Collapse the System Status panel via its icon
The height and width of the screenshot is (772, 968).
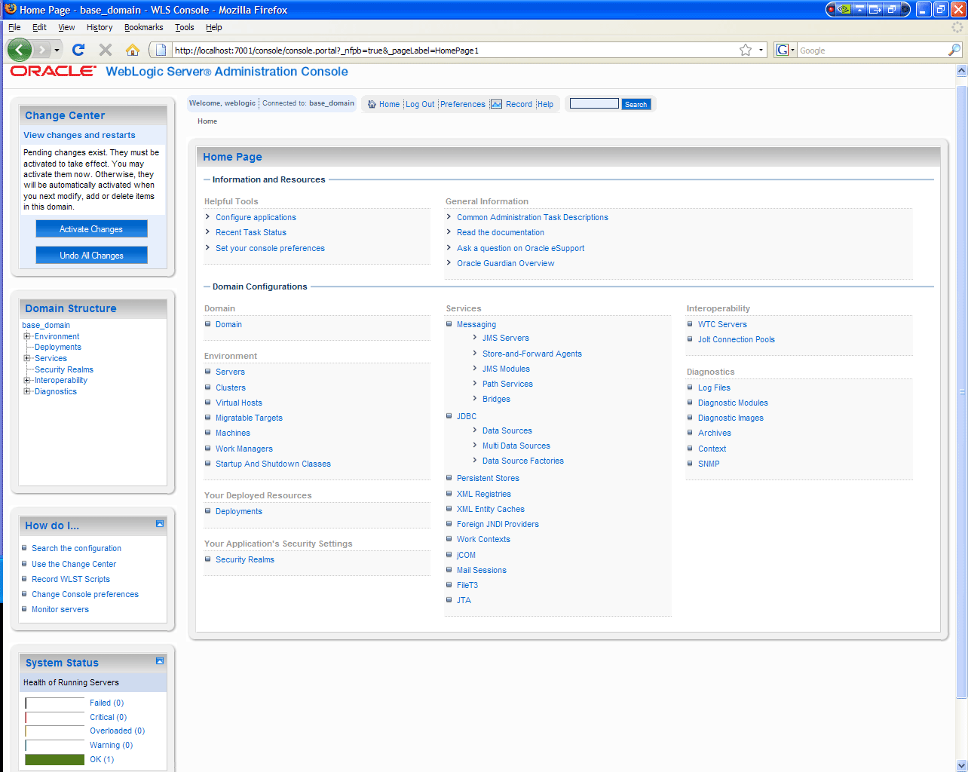point(158,660)
